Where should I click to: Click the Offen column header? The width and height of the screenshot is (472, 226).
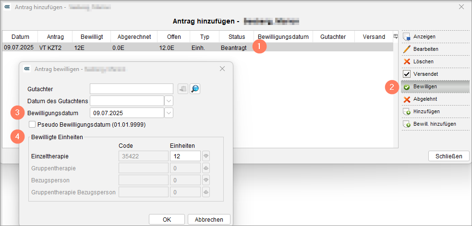tap(174, 37)
